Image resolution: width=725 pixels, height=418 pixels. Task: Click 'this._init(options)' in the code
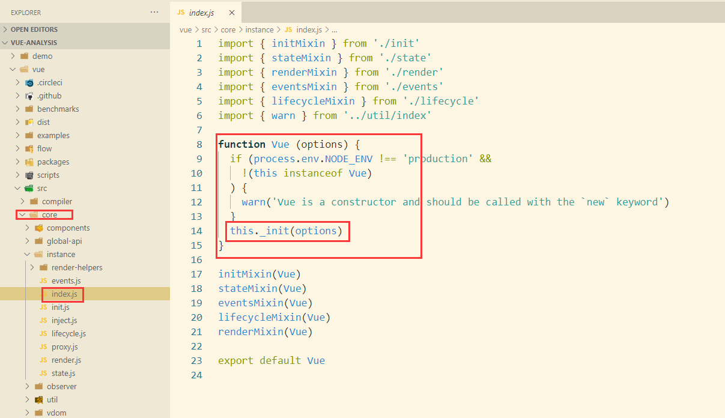tap(286, 231)
